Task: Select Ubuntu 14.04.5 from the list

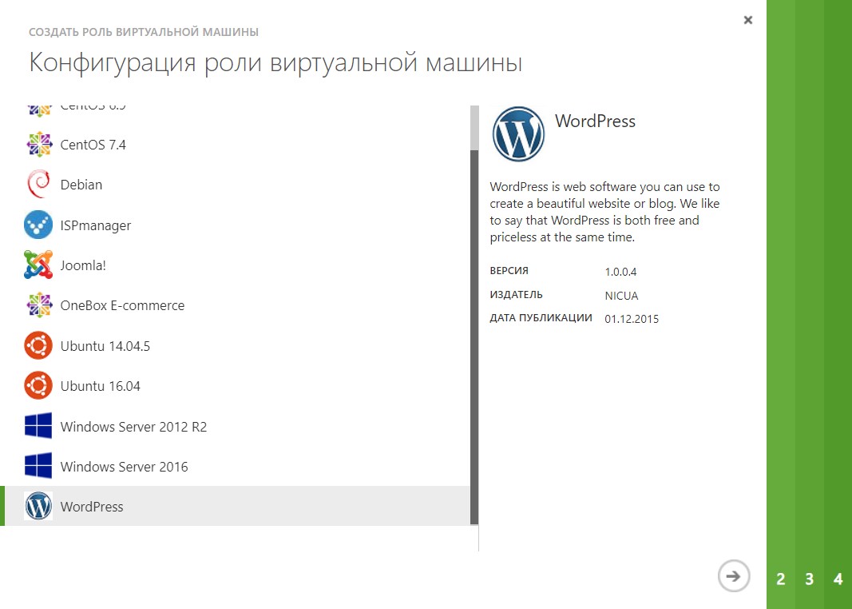Action: pos(236,346)
